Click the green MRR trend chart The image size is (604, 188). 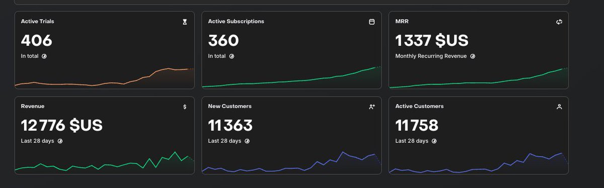coord(479,78)
